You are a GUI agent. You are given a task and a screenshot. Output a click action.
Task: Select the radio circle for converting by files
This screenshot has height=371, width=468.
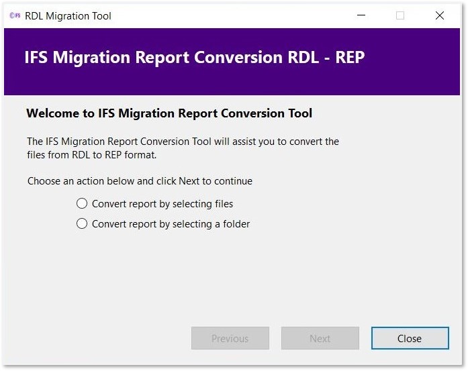[82, 203]
